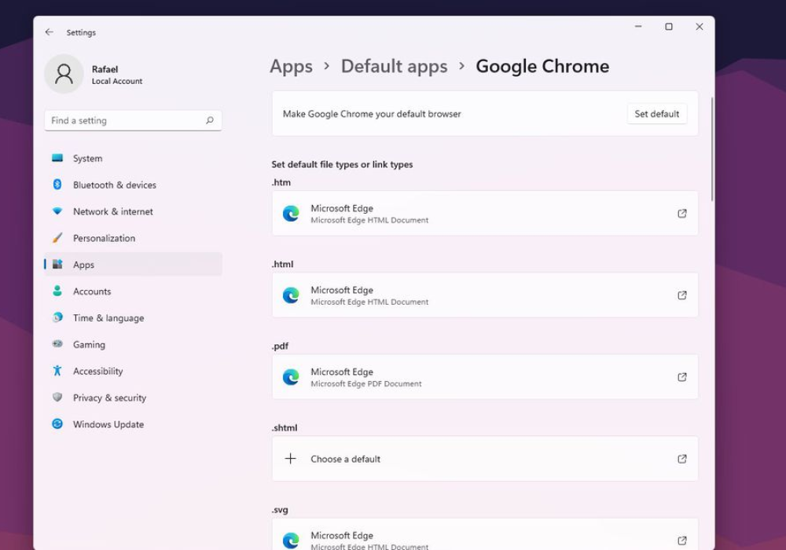Click the Gaming controller icon
This screenshot has height=550, width=786.
57,343
